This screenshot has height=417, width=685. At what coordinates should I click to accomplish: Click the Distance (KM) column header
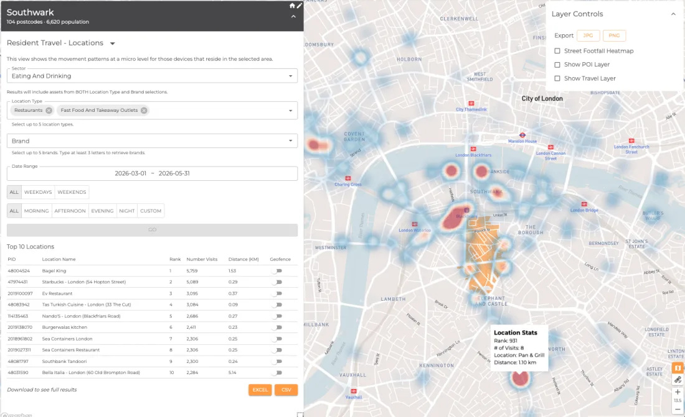[243, 260]
